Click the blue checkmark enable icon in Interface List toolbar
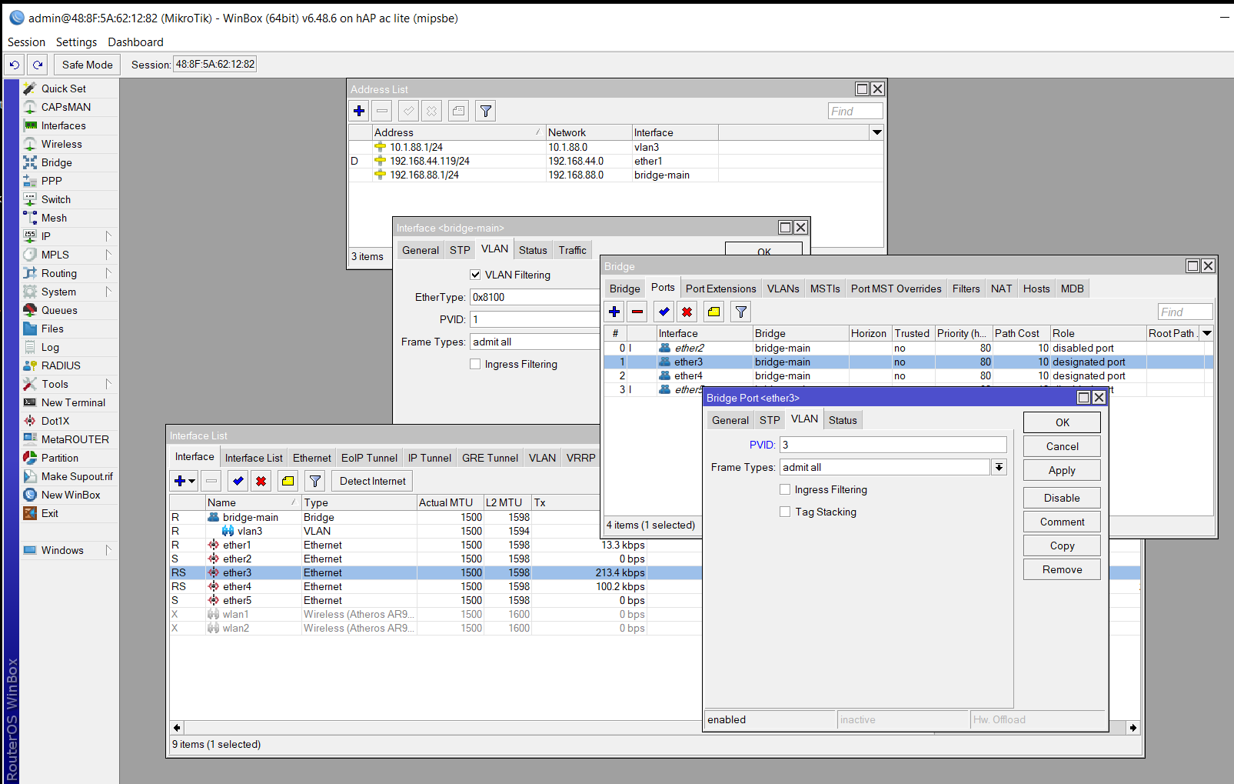Image resolution: width=1234 pixels, height=784 pixels. pyautogui.click(x=238, y=481)
